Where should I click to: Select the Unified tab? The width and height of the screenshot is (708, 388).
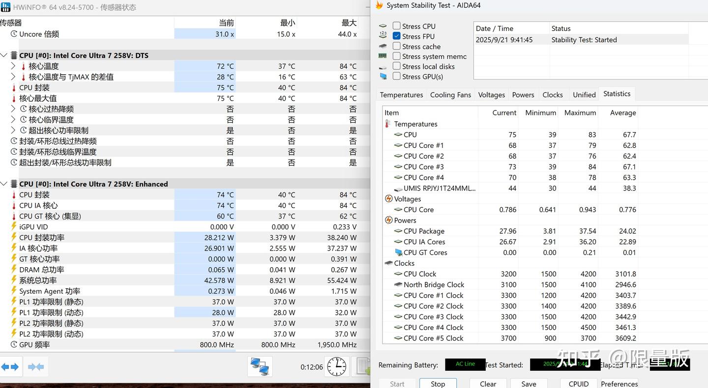tap(584, 95)
